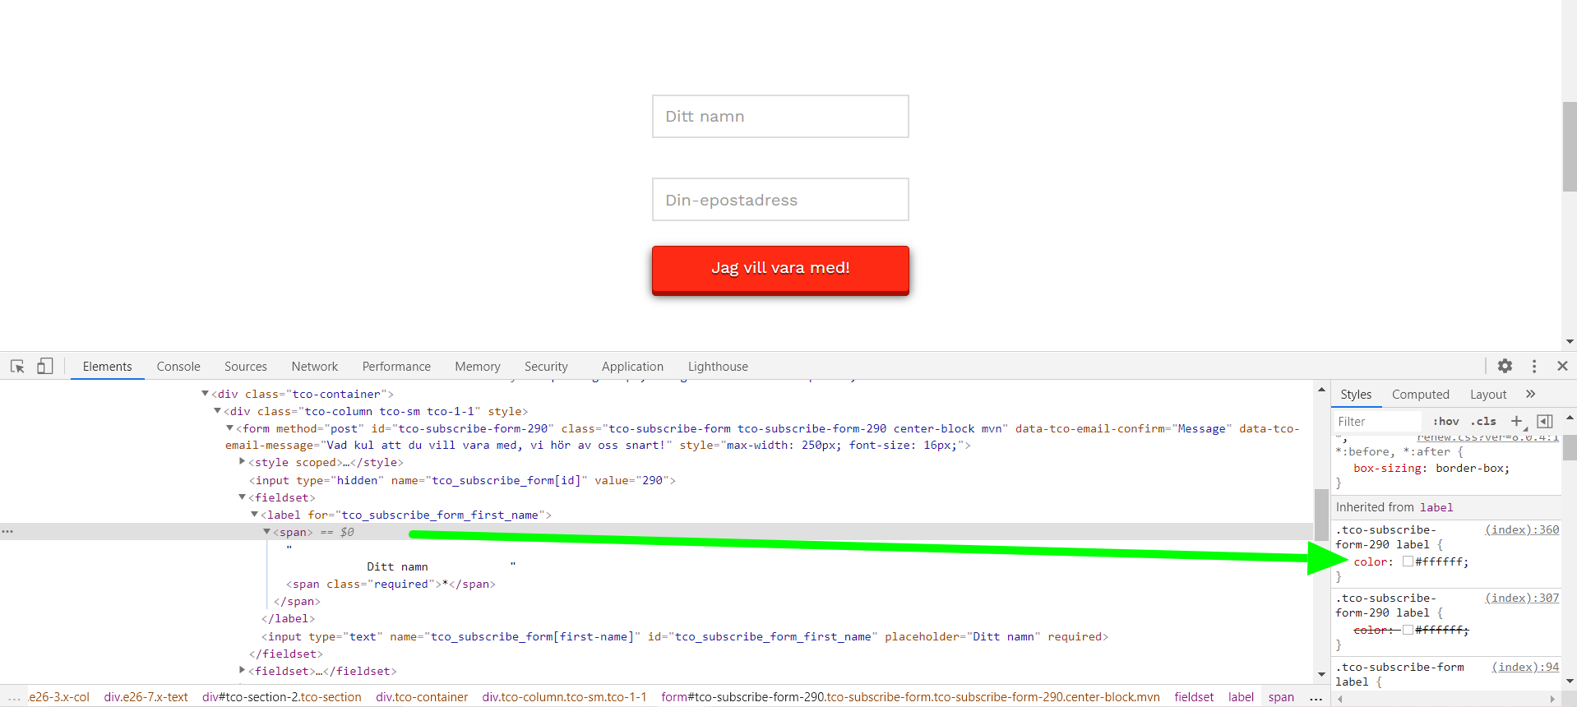Screen dimensions: 1577x707
Task: Collapse the div class tco-container node
Action: 206,394
